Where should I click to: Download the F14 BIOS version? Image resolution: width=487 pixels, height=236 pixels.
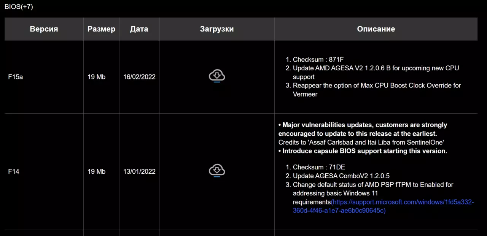[x=217, y=170]
